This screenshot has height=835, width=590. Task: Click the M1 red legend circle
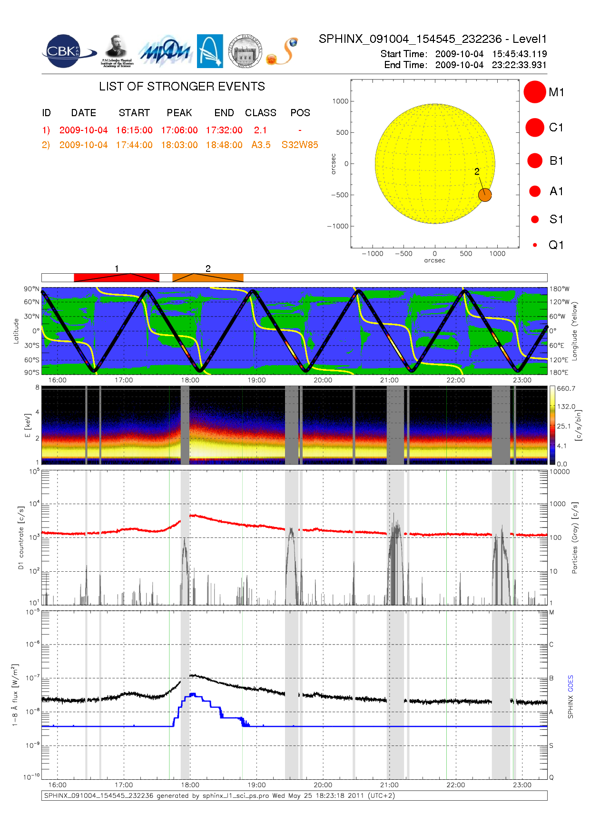pos(534,92)
